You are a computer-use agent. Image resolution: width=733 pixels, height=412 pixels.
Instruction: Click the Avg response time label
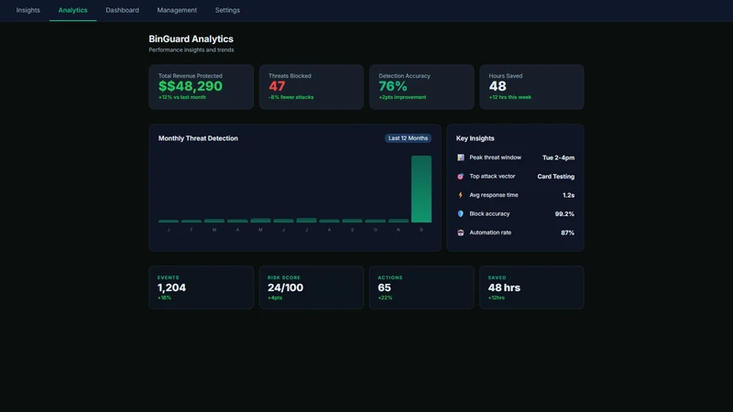tap(494, 195)
